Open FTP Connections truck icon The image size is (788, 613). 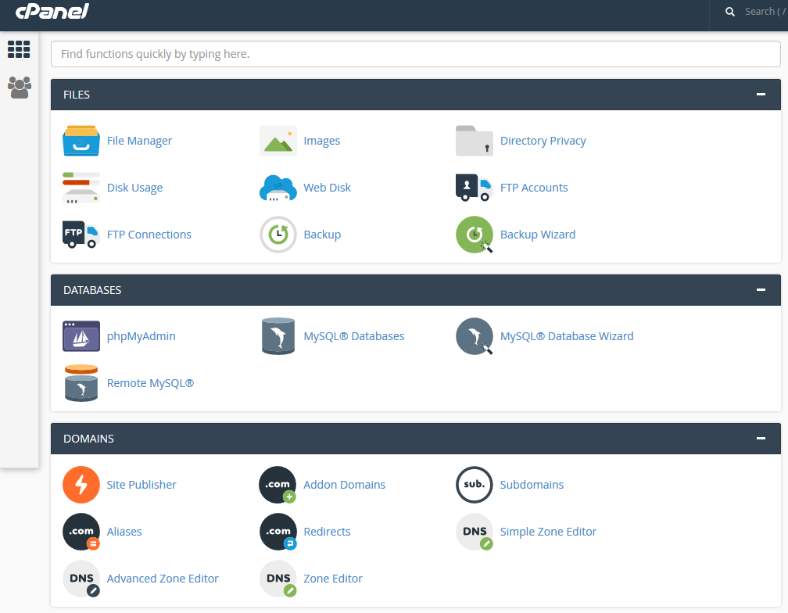[x=81, y=235]
